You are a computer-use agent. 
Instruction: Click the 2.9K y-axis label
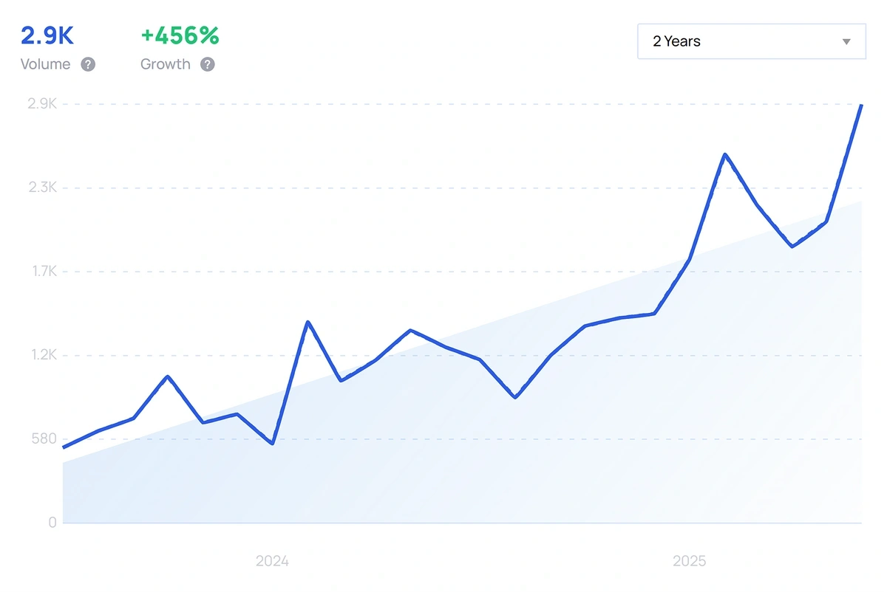click(x=43, y=104)
